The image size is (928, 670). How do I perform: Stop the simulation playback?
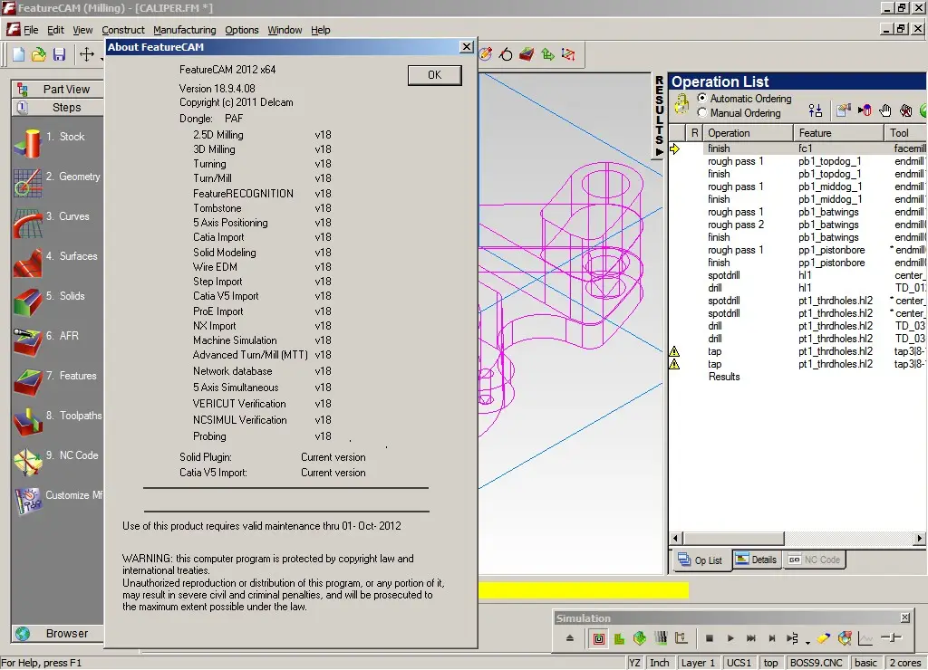point(709,638)
